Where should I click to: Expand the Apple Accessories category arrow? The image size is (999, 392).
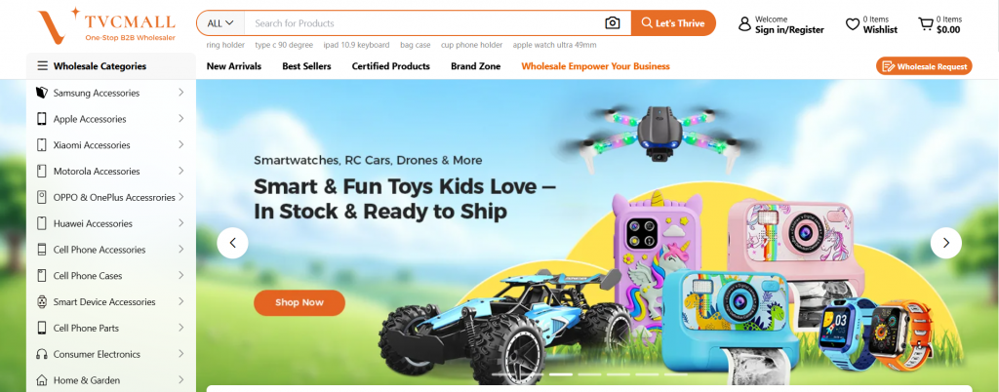pos(180,118)
